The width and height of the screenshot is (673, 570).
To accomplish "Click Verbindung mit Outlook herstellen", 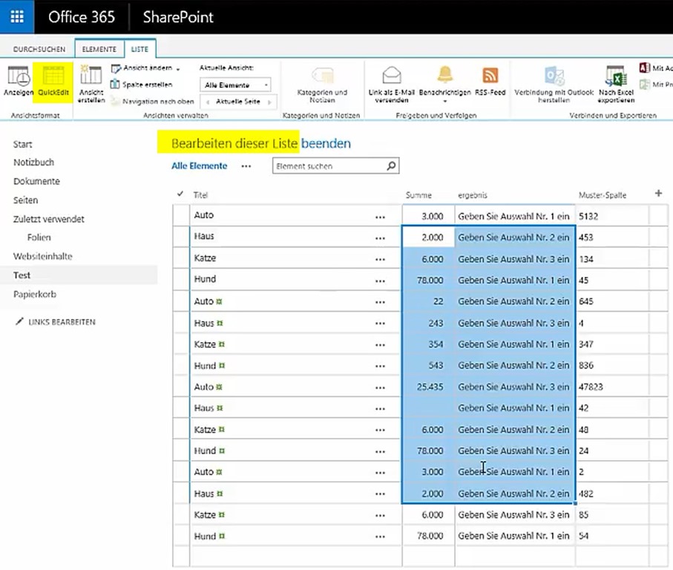I will click(x=554, y=85).
